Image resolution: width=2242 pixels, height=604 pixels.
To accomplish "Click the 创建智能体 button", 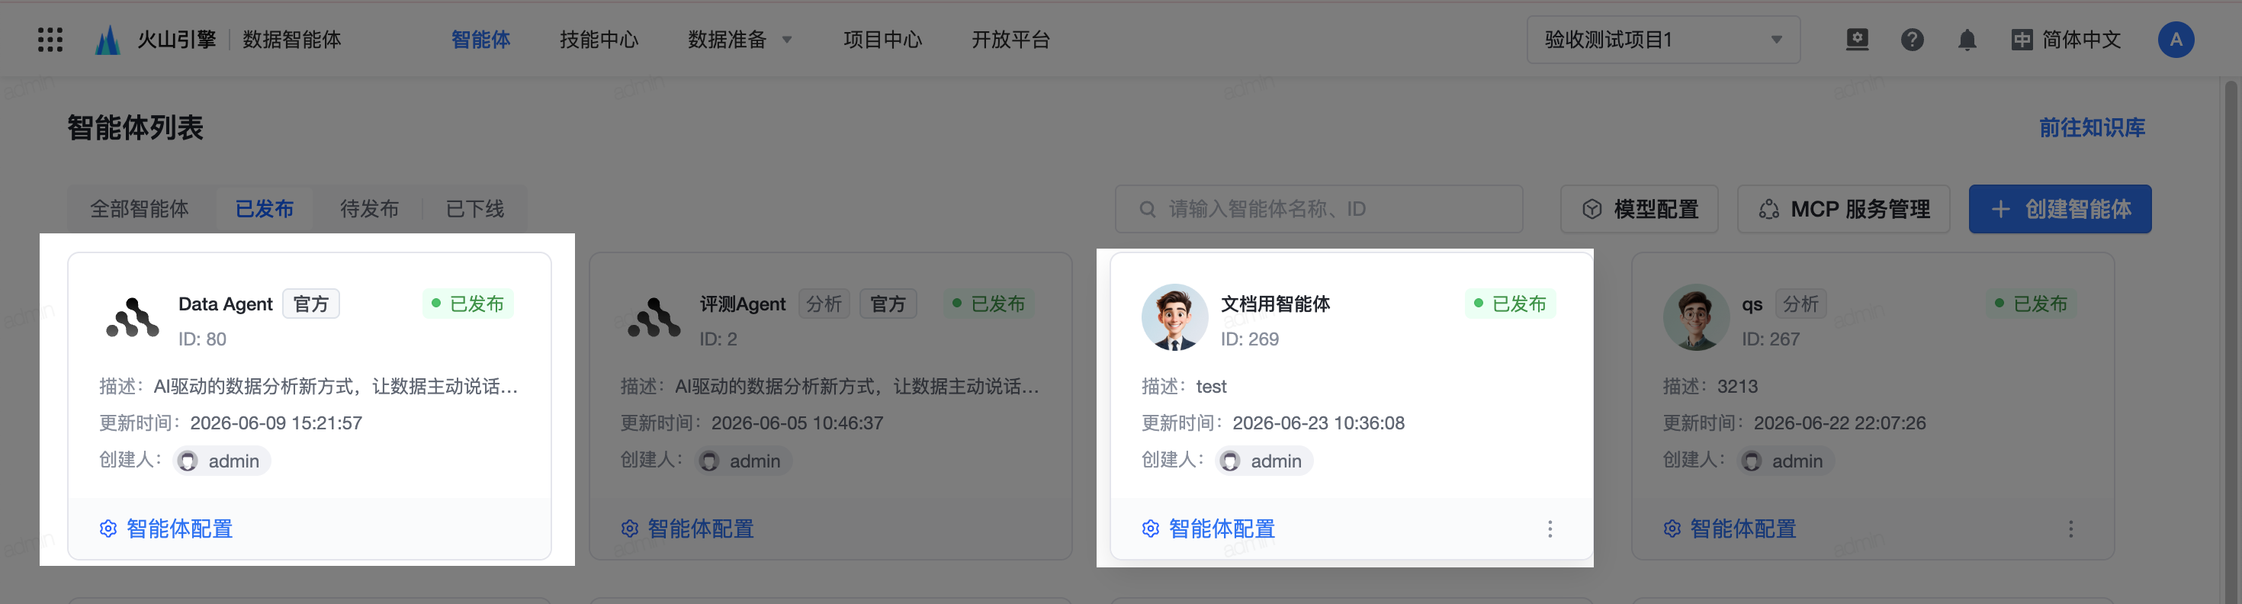I will (2060, 209).
